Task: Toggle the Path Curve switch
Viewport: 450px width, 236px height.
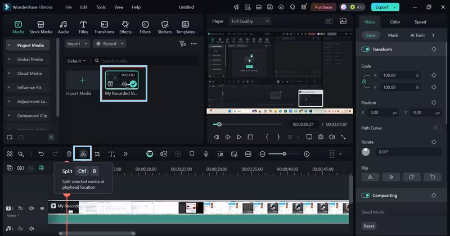Action: coord(437,128)
